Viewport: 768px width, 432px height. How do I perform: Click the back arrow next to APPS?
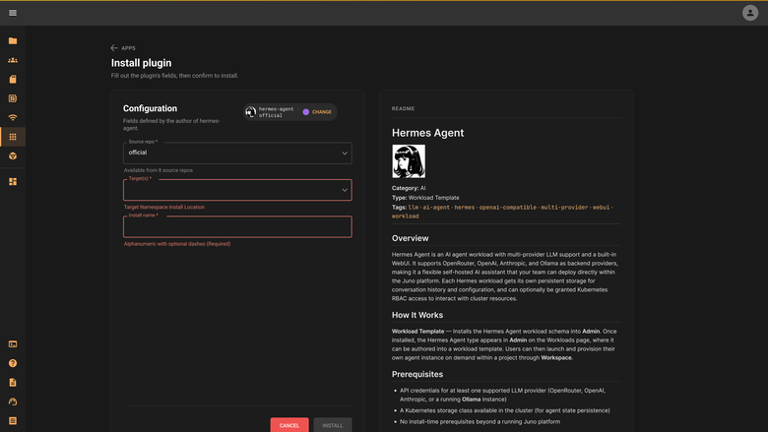(x=114, y=48)
